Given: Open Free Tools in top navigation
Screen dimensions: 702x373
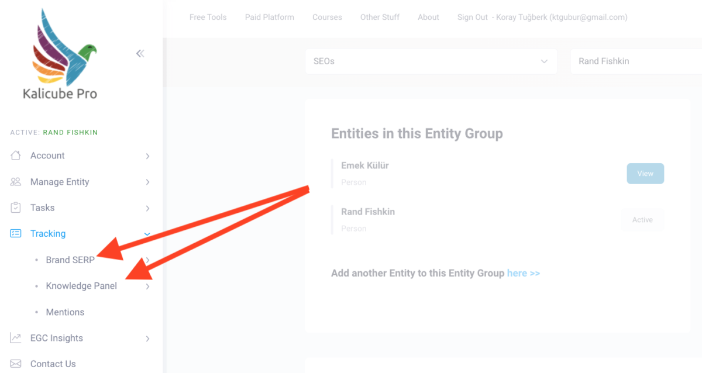Looking at the screenshot, I should click(x=208, y=17).
